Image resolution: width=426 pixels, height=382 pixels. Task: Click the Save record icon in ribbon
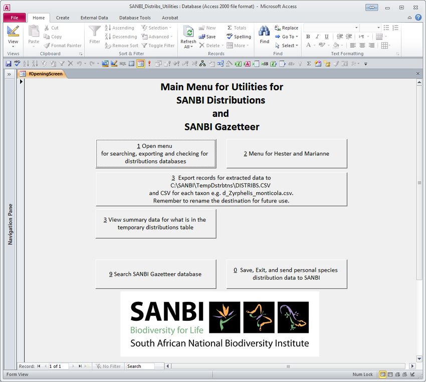pos(201,37)
